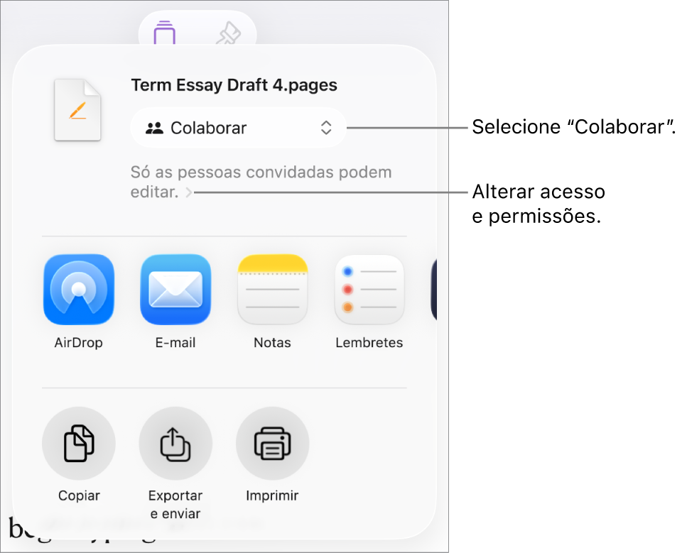Click the Pages document thumbnail icon
The image size is (682, 553).
pyautogui.click(x=78, y=110)
